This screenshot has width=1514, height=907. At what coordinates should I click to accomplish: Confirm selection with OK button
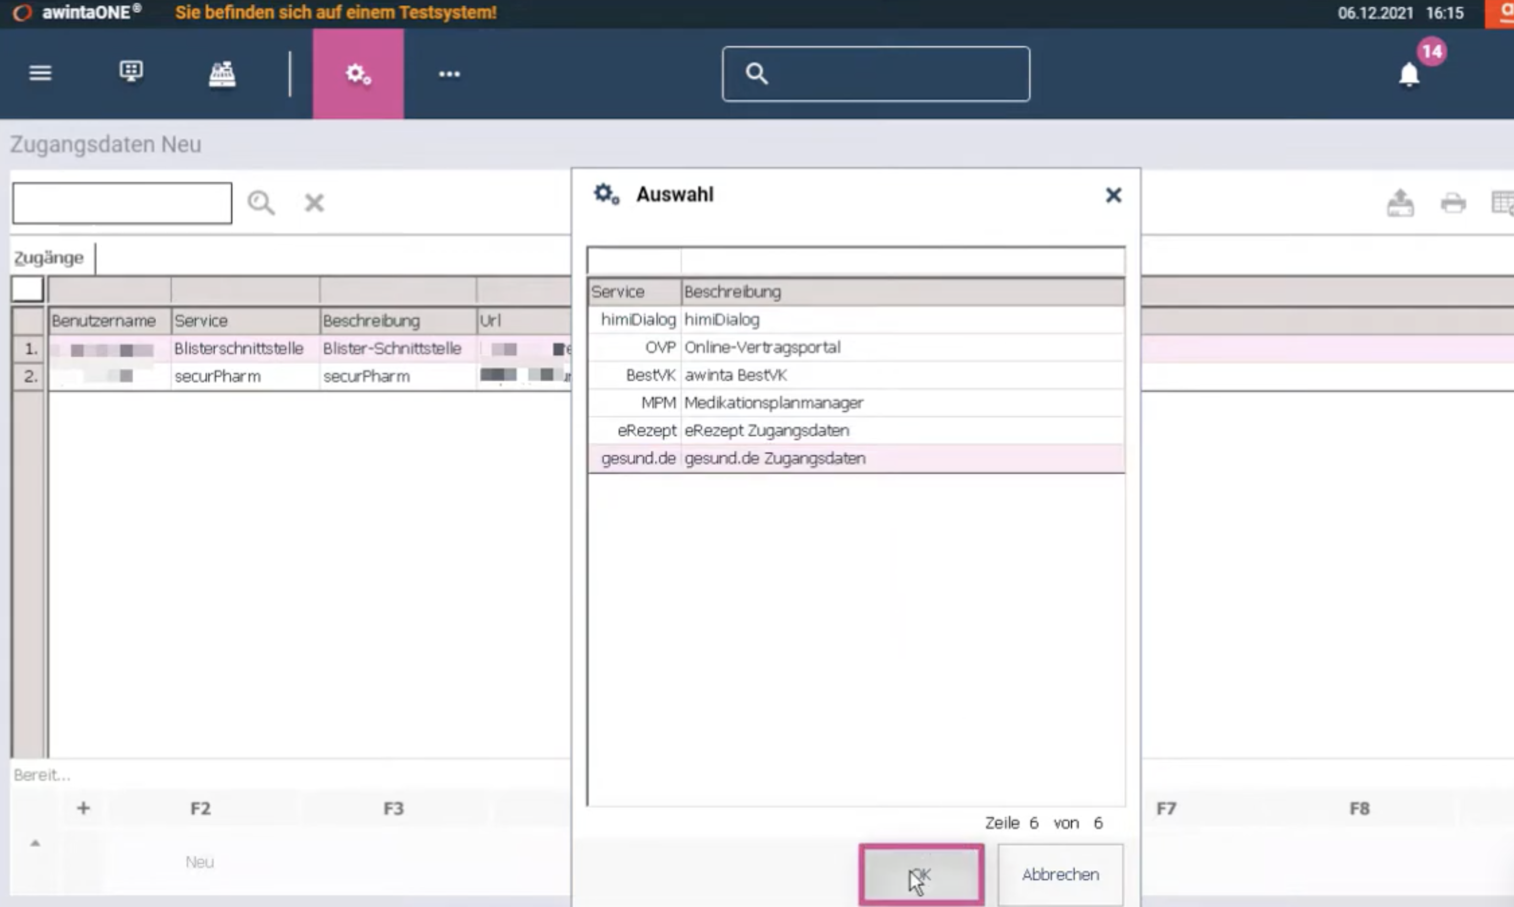(921, 875)
